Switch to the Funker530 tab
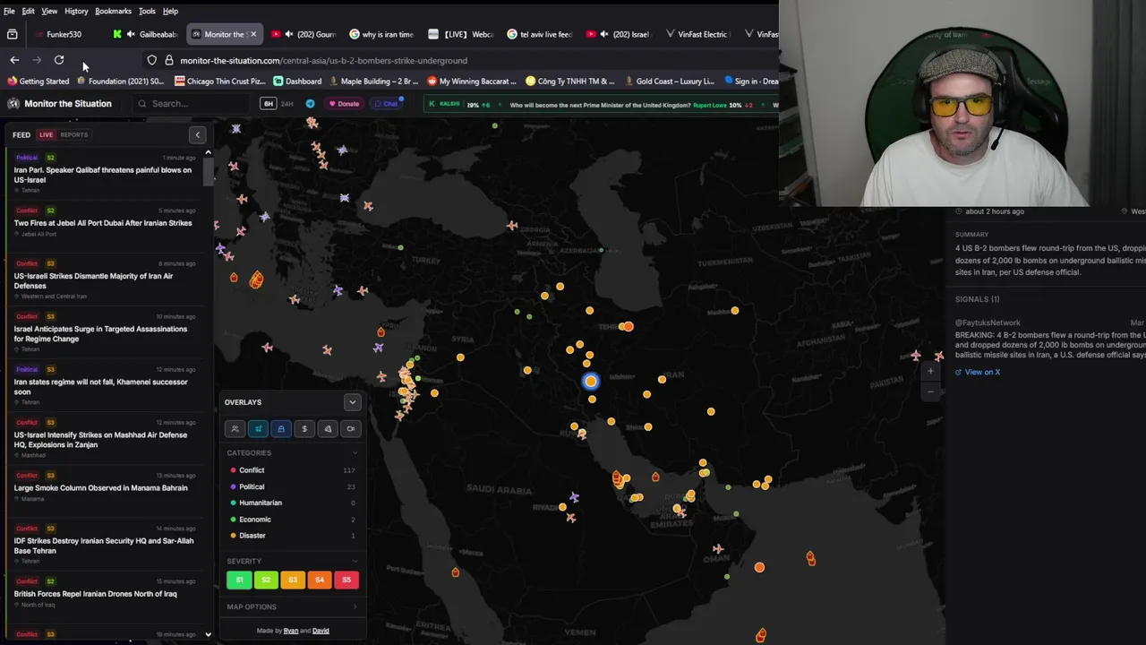 [64, 34]
